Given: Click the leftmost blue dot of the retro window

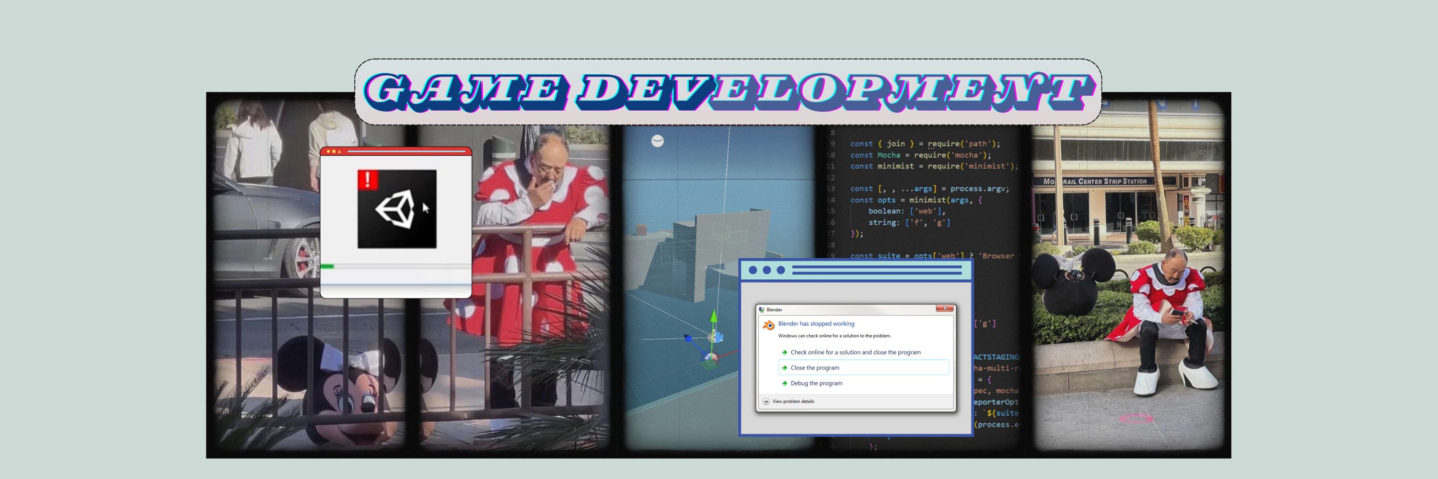Looking at the screenshot, I should pos(753,271).
